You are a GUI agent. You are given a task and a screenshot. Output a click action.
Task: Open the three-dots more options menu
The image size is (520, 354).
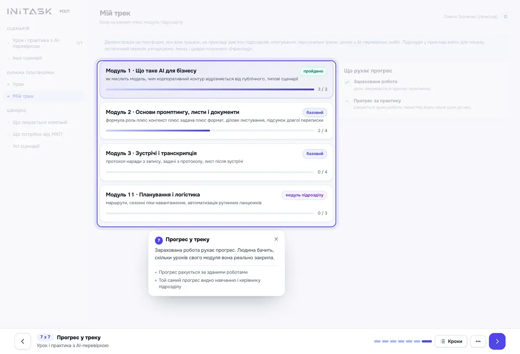[x=478, y=341]
